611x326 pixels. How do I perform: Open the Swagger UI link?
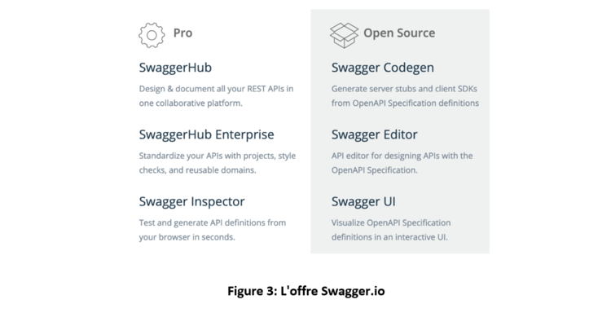click(363, 201)
